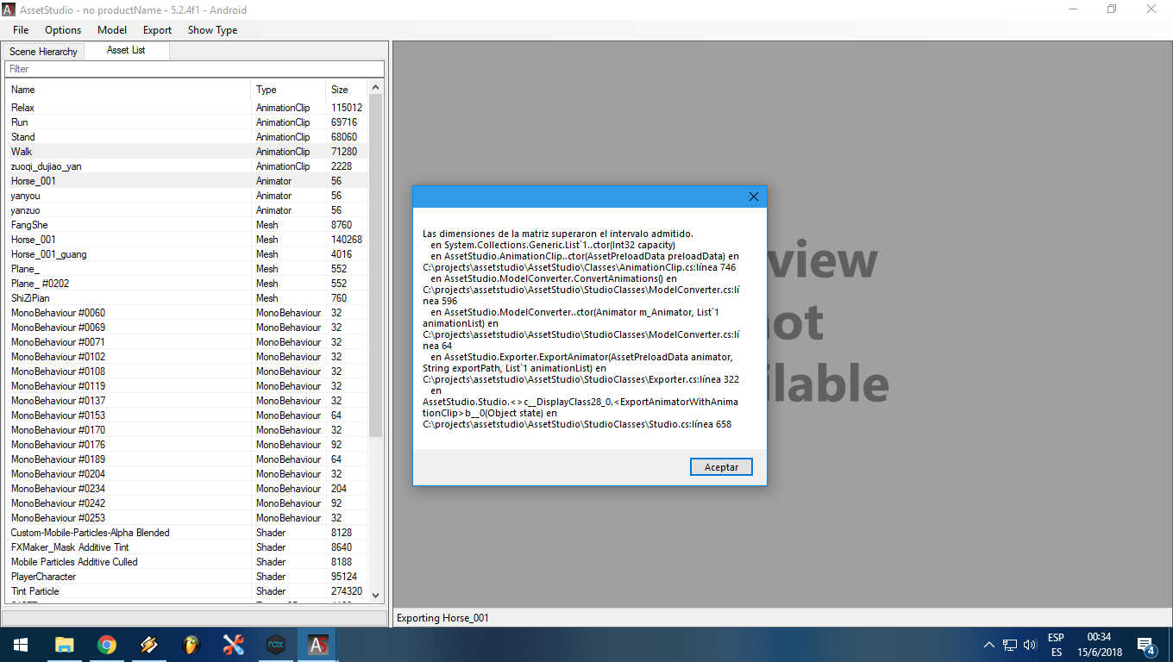Open File Explorer from the taskbar
Screen dimensions: 1173x662
(x=65, y=644)
